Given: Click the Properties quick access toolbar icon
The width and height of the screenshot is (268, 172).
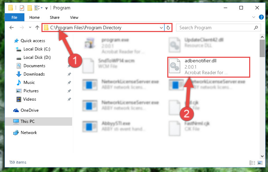Looking at the screenshot, I should (22, 8).
